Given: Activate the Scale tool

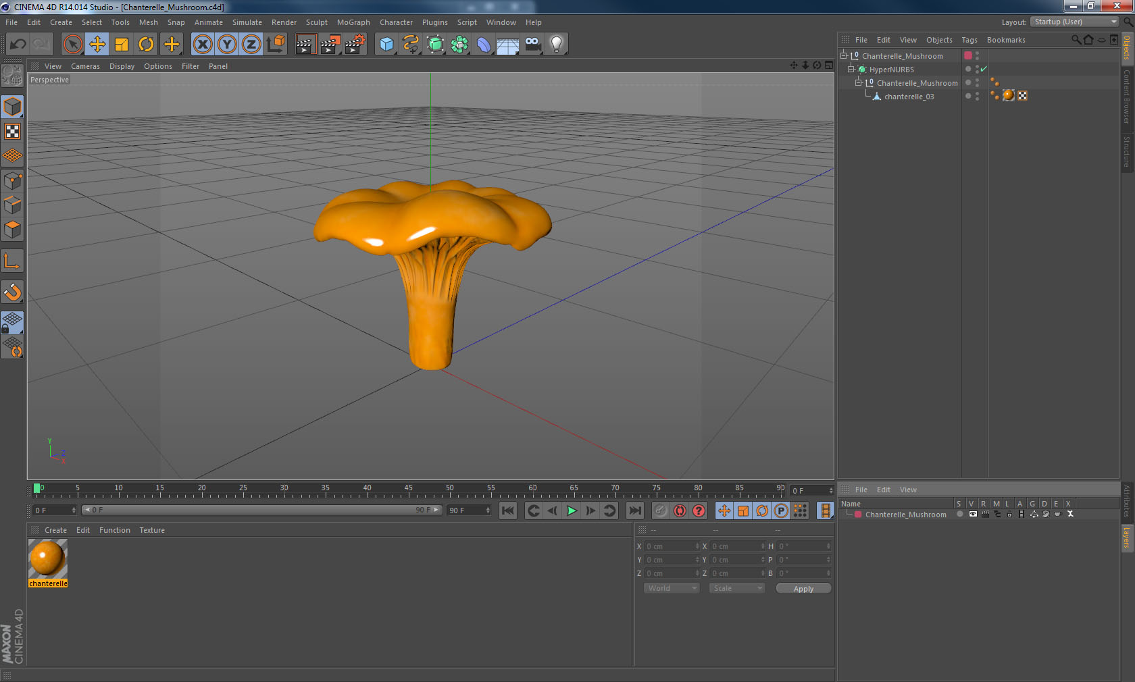Looking at the screenshot, I should coord(122,45).
